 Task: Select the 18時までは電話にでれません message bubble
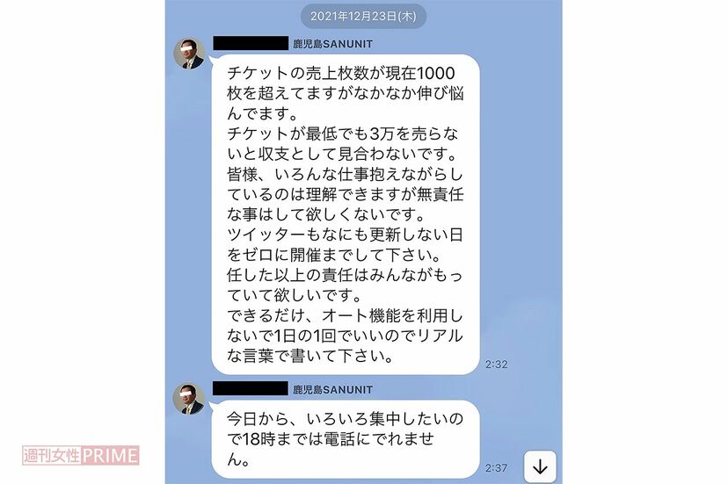click(x=346, y=439)
